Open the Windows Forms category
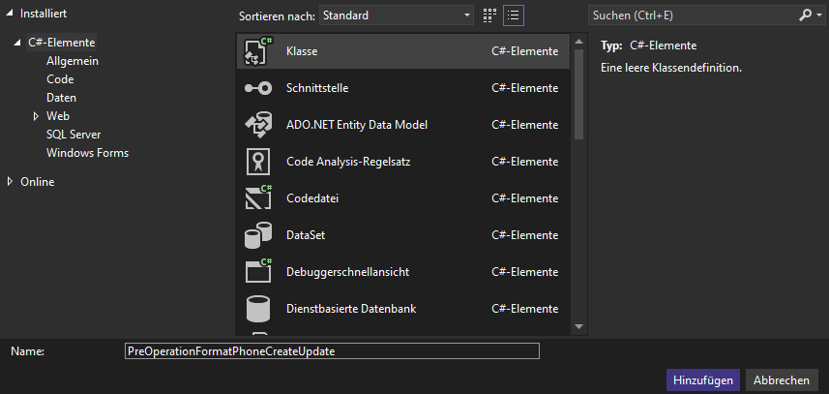 click(x=87, y=153)
